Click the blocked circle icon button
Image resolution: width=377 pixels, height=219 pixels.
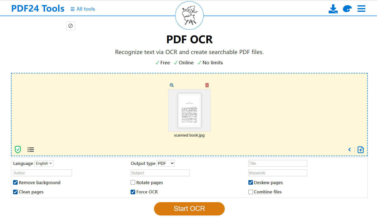pos(71,26)
